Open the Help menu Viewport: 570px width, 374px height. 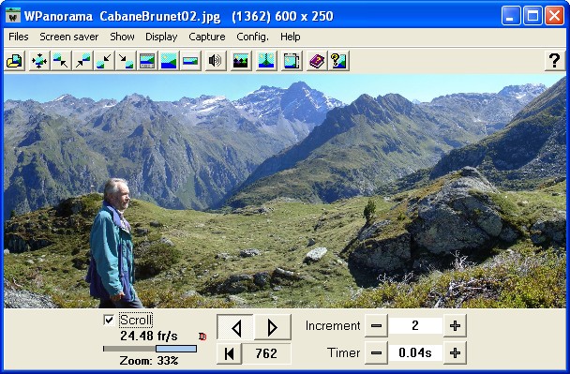[x=290, y=37]
